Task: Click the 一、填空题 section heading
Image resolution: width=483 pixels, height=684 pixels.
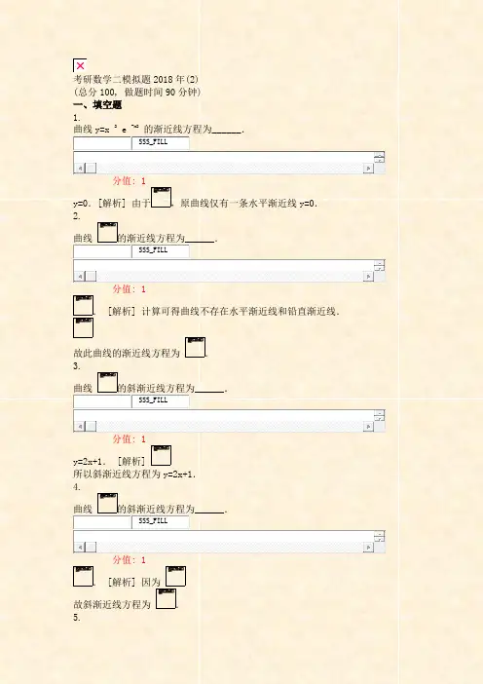Action: point(97,104)
